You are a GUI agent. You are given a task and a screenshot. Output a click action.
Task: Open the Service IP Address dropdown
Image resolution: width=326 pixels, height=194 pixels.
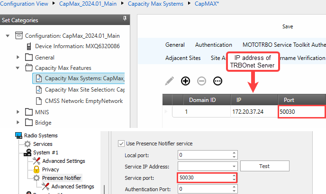234,166
